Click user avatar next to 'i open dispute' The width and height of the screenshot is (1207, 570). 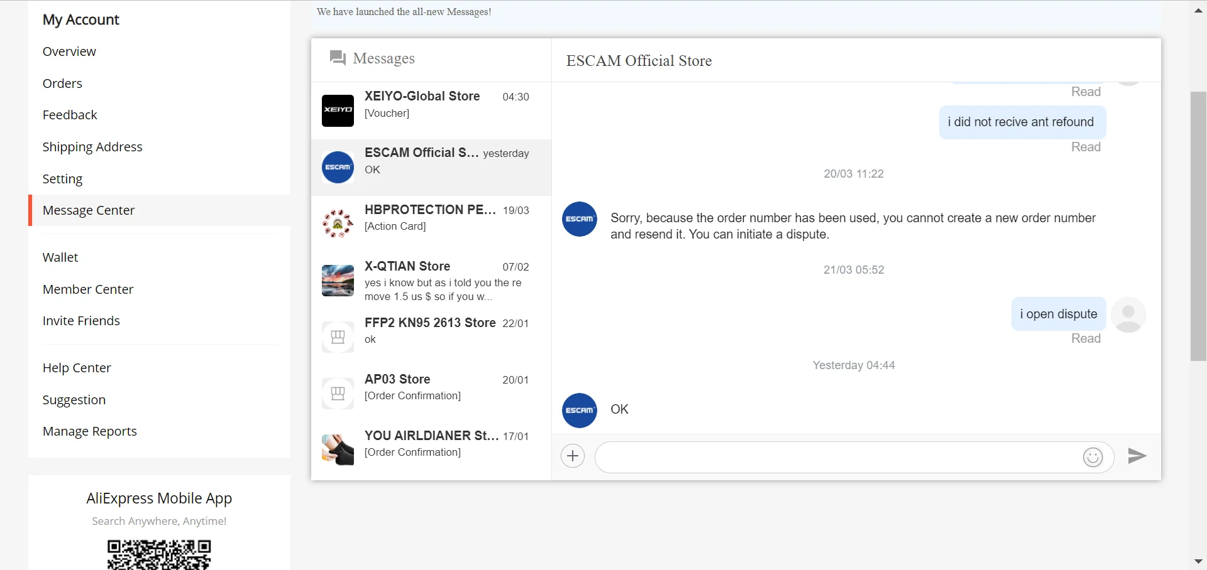(x=1128, y=315)
